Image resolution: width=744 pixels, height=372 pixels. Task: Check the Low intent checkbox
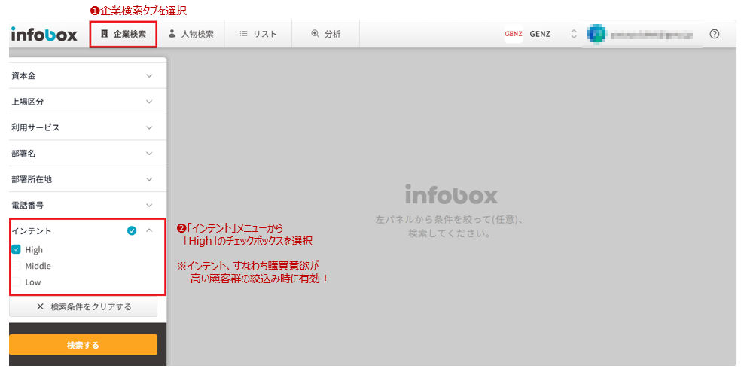click(16, 282)
